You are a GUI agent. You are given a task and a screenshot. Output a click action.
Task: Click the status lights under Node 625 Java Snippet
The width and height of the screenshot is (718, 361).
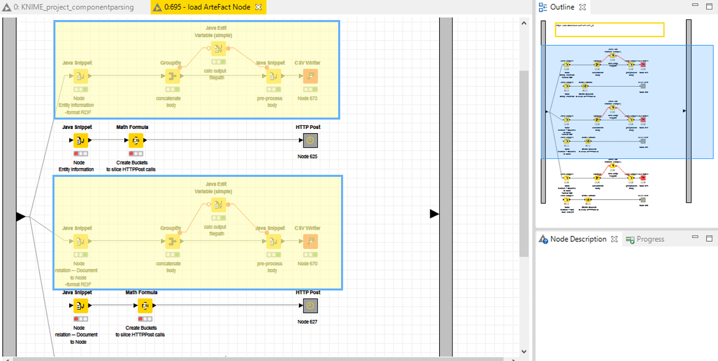(x=81, y=153)
